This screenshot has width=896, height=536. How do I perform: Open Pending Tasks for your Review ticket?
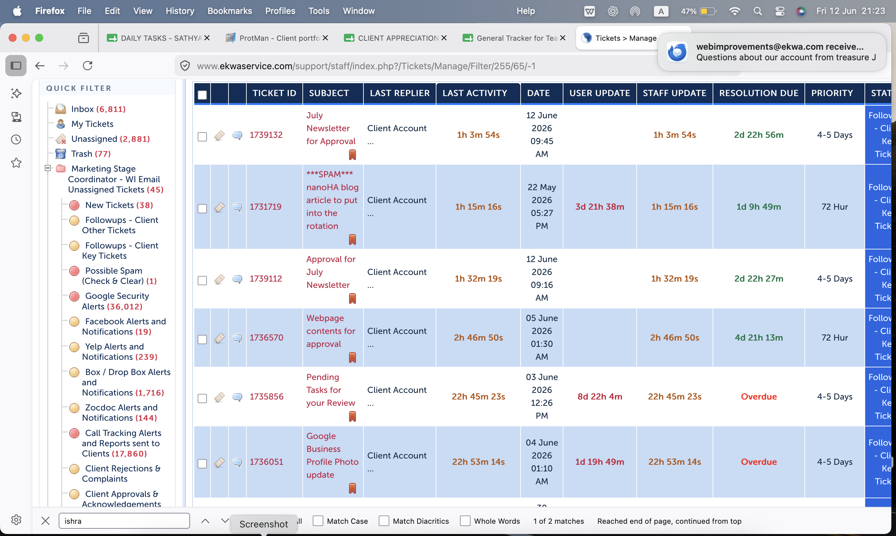pyautogui.click(x=331, y=390)
